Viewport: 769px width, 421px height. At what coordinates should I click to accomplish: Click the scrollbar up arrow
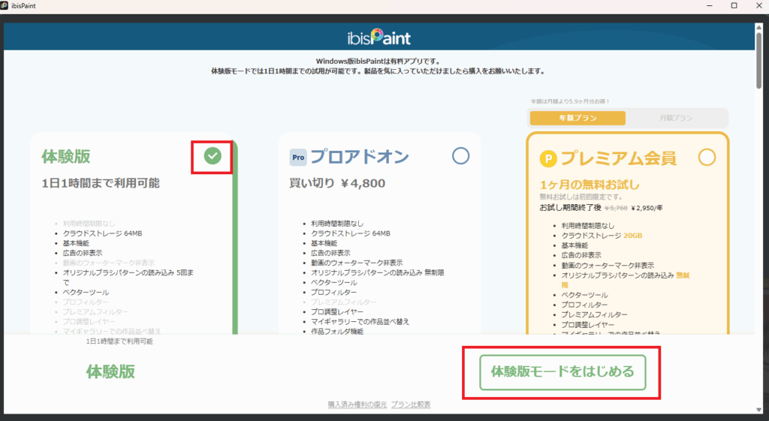coord(758,26)
